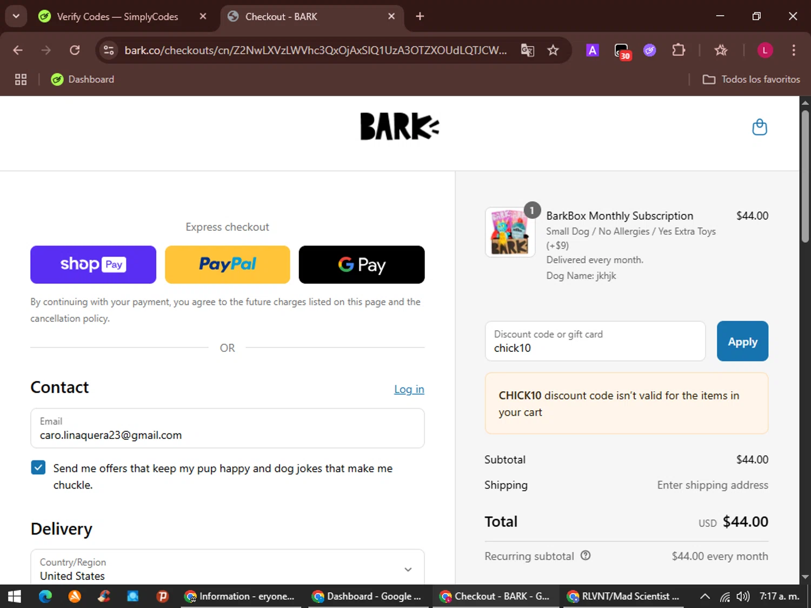Viewport: 811px width, 608px height.
Task: Open the 7:17 a. m. clock
Action: point(780,596)
